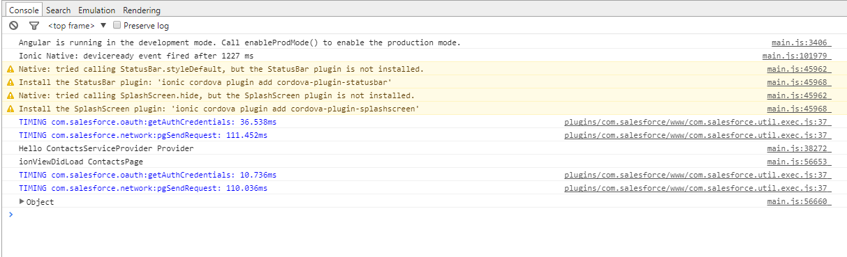The width and height of the screenshot is (847, 257).
Task: Expand the logged Object entry
Action: click(x=22, y=201)
